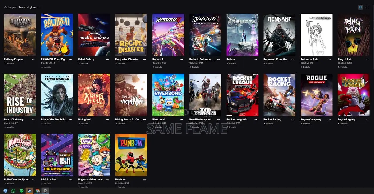Open three-dot menu for Railway Empire

click(x=33, y=59)
